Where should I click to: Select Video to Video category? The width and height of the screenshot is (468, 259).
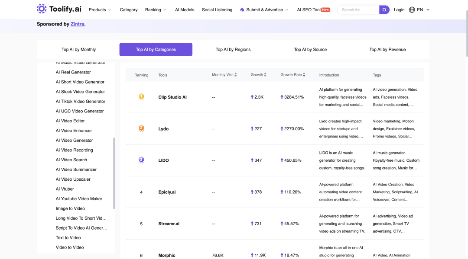pos(69,247)
